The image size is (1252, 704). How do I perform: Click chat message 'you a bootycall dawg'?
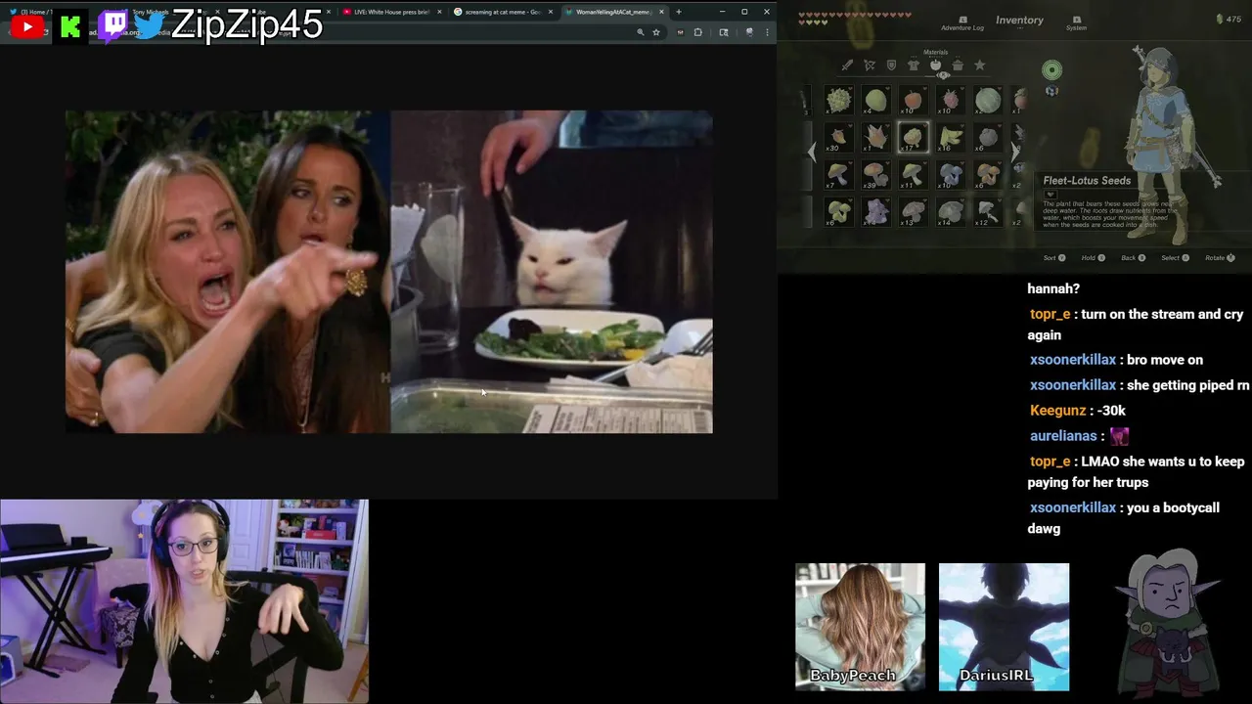[x=1124, y=518]
